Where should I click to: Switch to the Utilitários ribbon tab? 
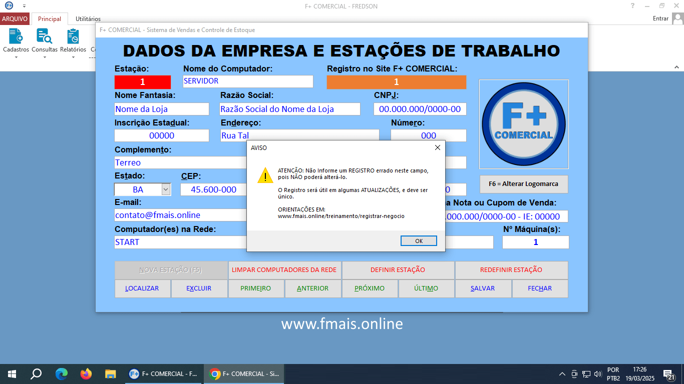88,19
